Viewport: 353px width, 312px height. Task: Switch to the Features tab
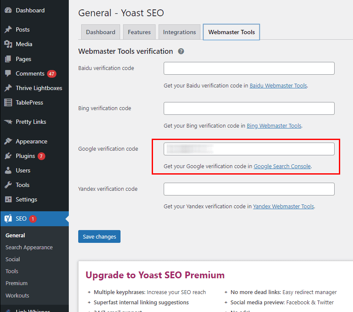click(x=139, y=32)
